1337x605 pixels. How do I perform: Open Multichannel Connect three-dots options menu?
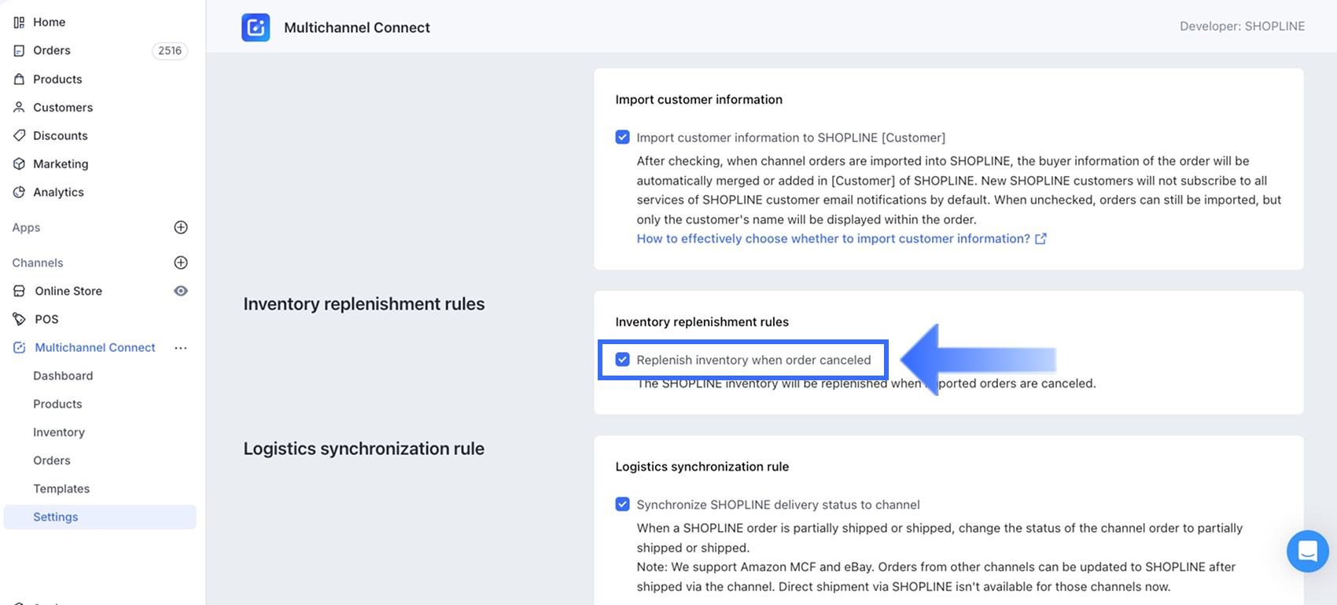tap(181, 347)
